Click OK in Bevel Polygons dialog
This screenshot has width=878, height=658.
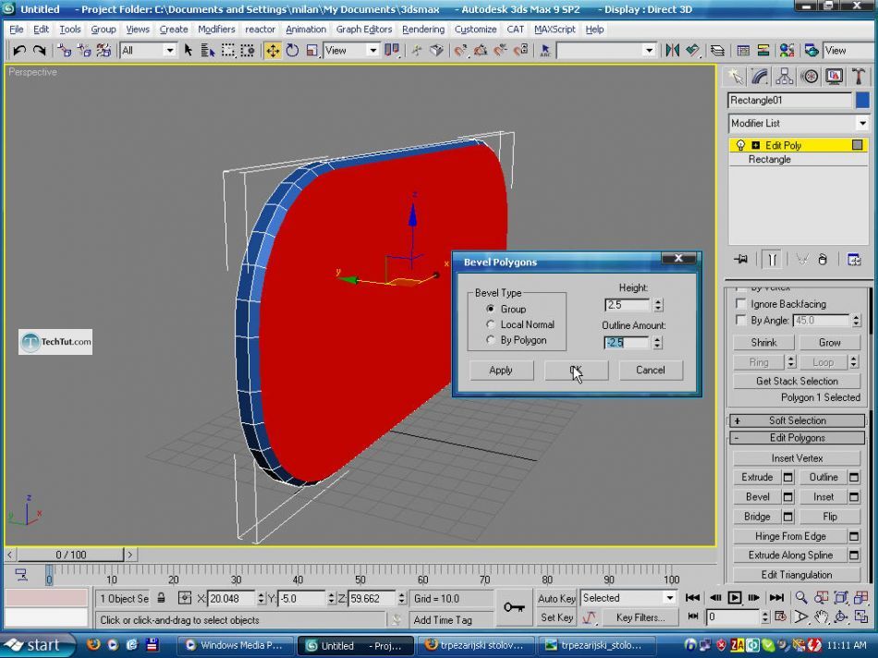coord(576,371)
